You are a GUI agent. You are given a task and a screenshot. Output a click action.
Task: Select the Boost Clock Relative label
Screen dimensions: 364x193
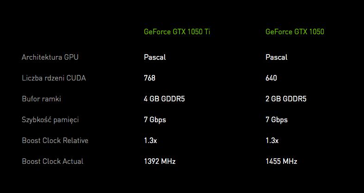click(55, 141)
